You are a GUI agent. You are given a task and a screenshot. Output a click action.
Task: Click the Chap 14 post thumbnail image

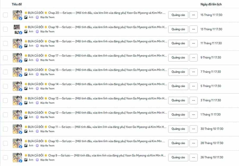(17, 86)
